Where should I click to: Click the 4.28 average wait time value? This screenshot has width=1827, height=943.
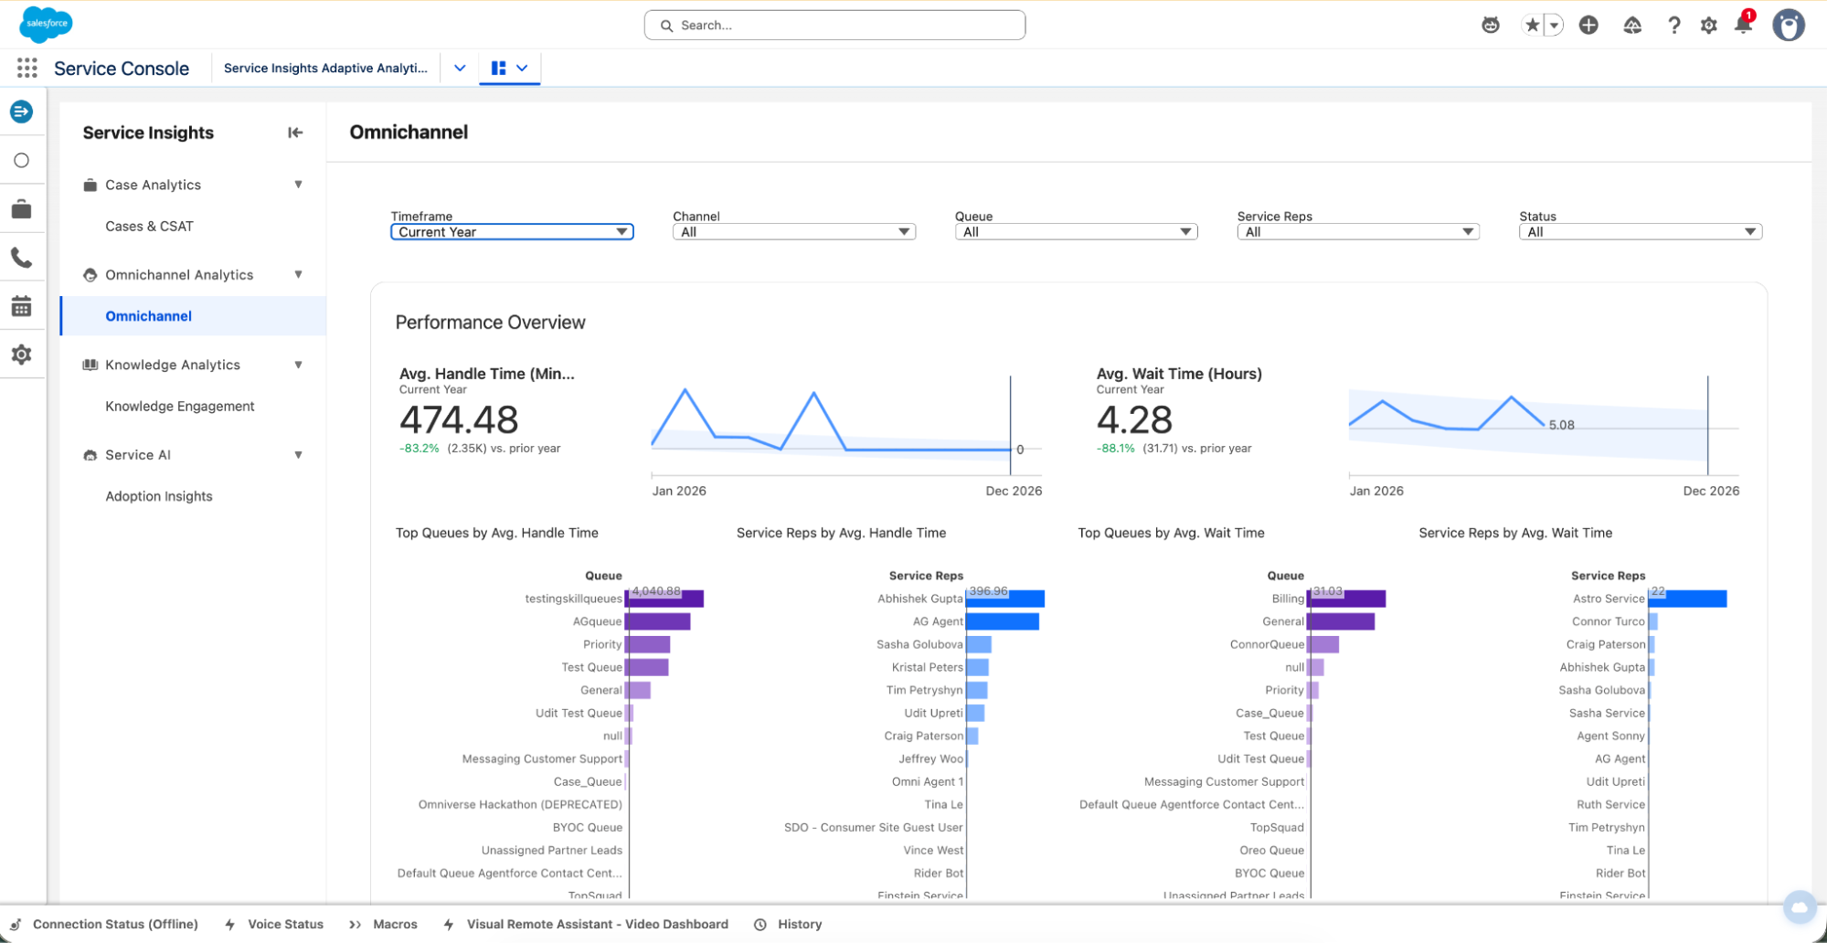(x=1134, y=420)
